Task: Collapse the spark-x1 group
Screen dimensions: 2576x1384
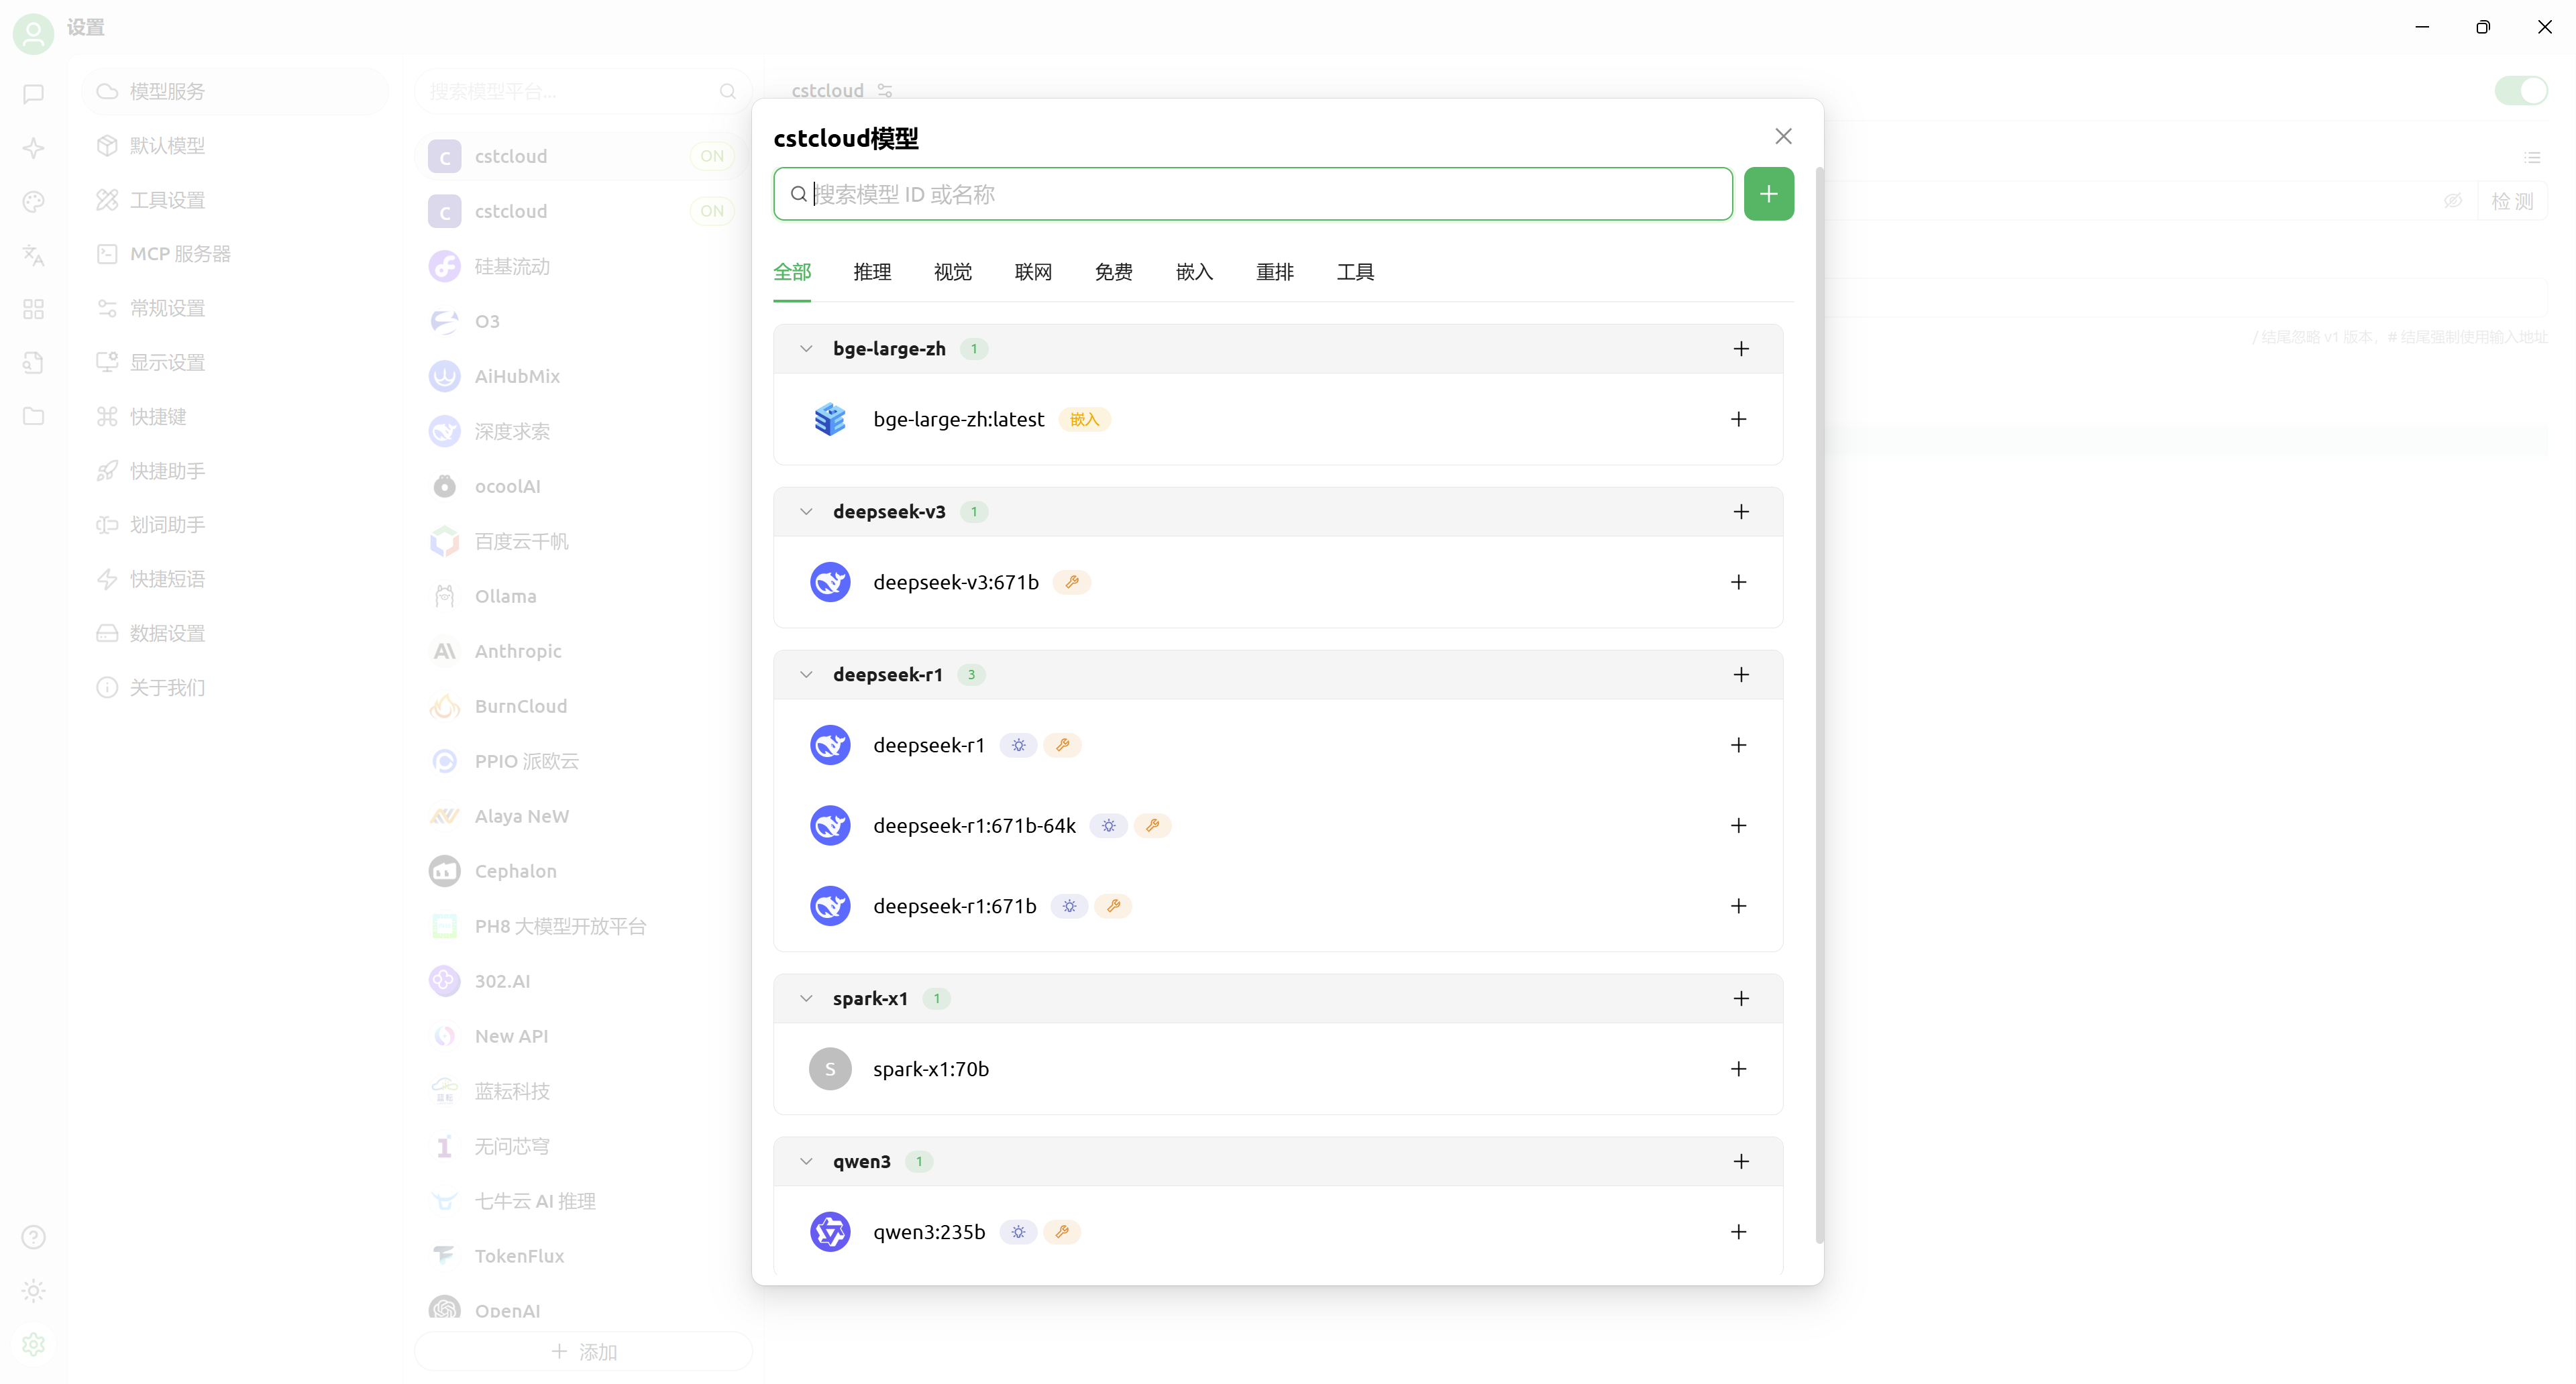Action: tap(806, 998)
